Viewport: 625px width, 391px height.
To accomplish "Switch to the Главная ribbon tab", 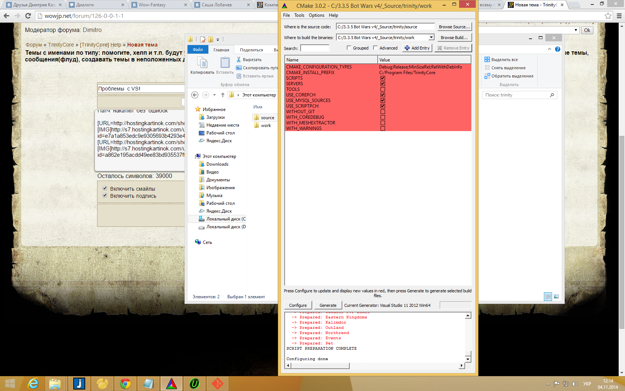I will [221, 50].
